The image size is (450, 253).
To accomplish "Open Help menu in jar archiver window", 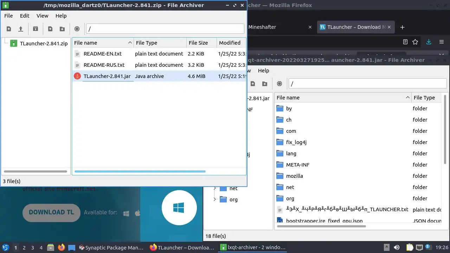I will tap(264, 71).
